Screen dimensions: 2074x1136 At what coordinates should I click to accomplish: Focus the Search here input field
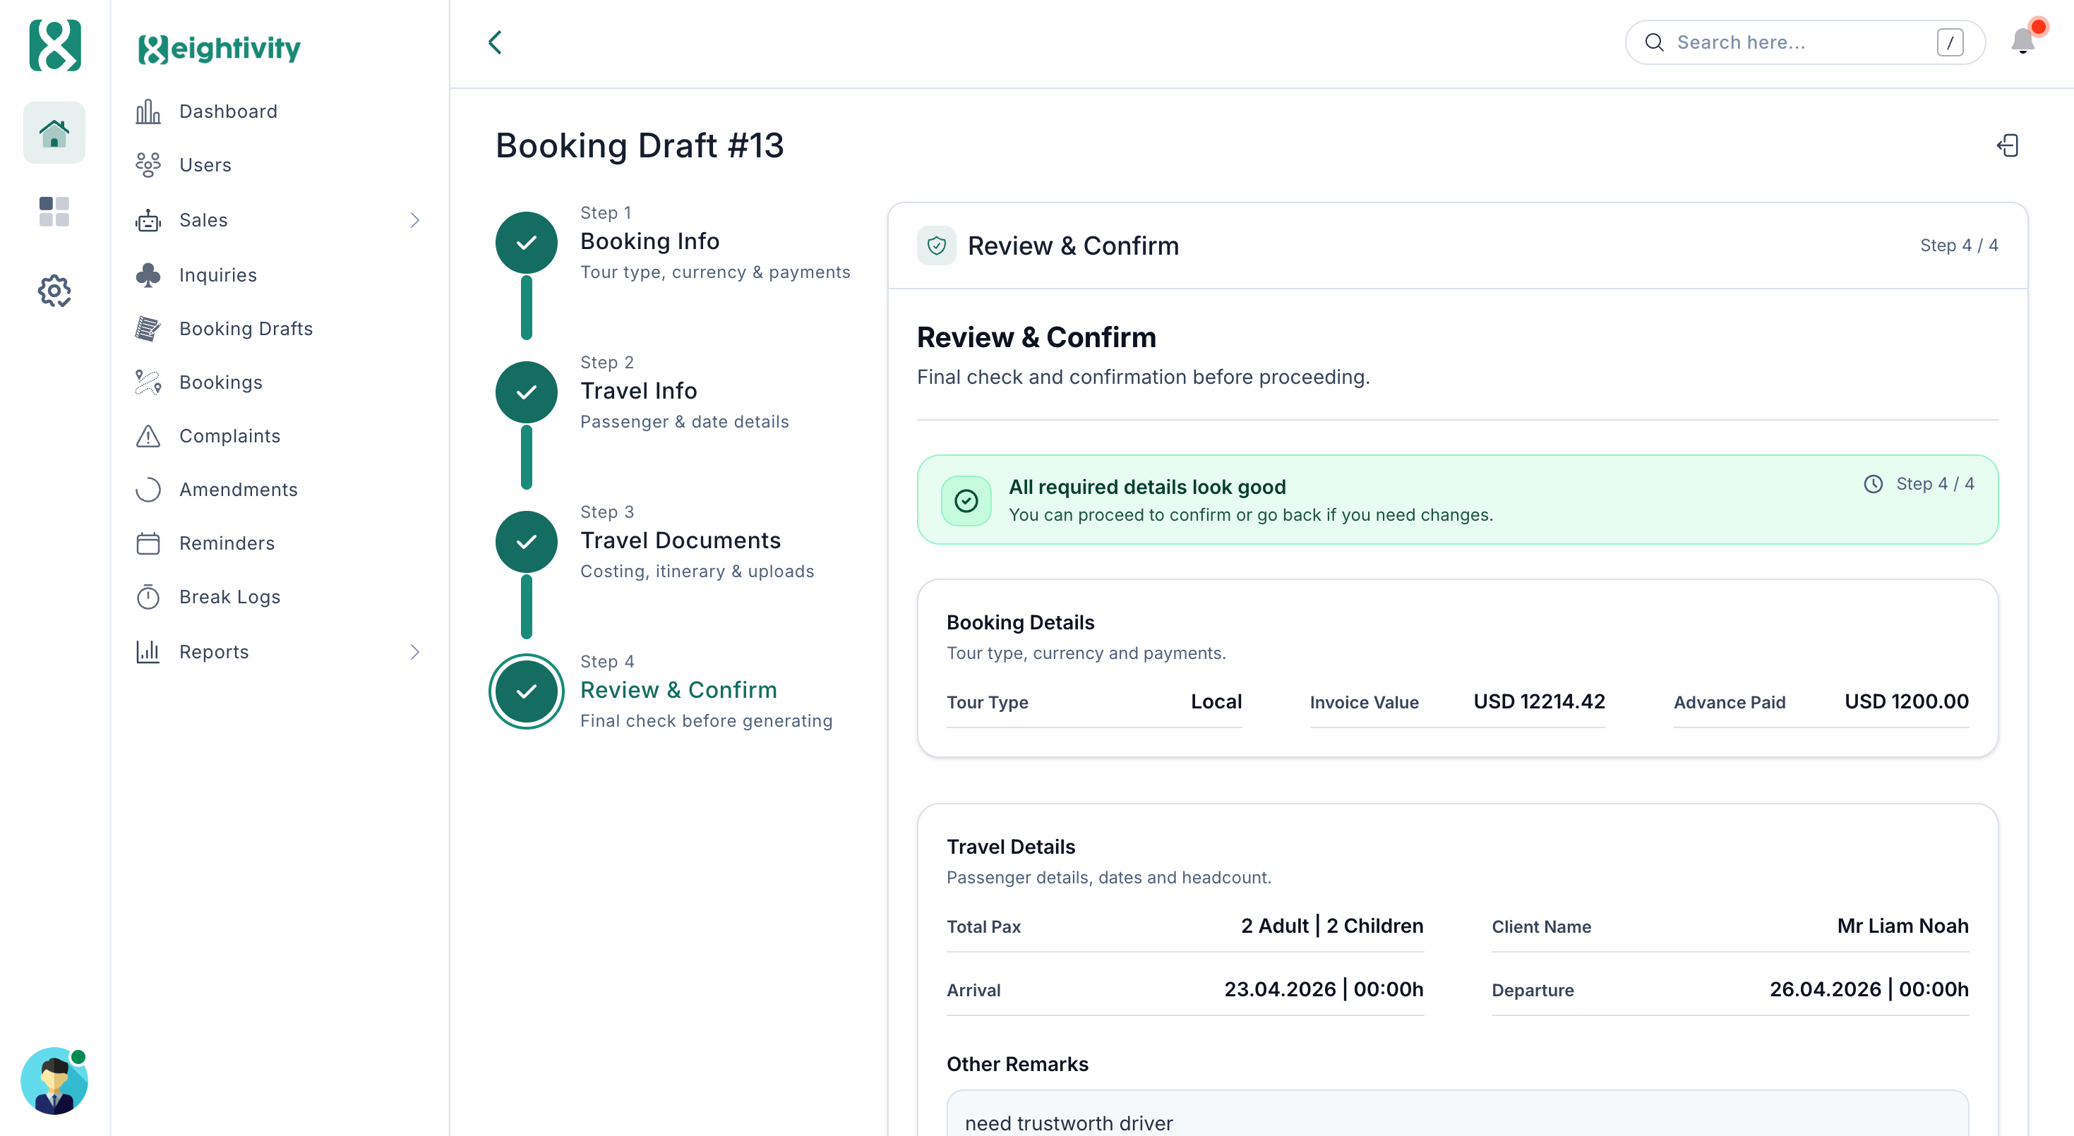tap(1804, 42)
